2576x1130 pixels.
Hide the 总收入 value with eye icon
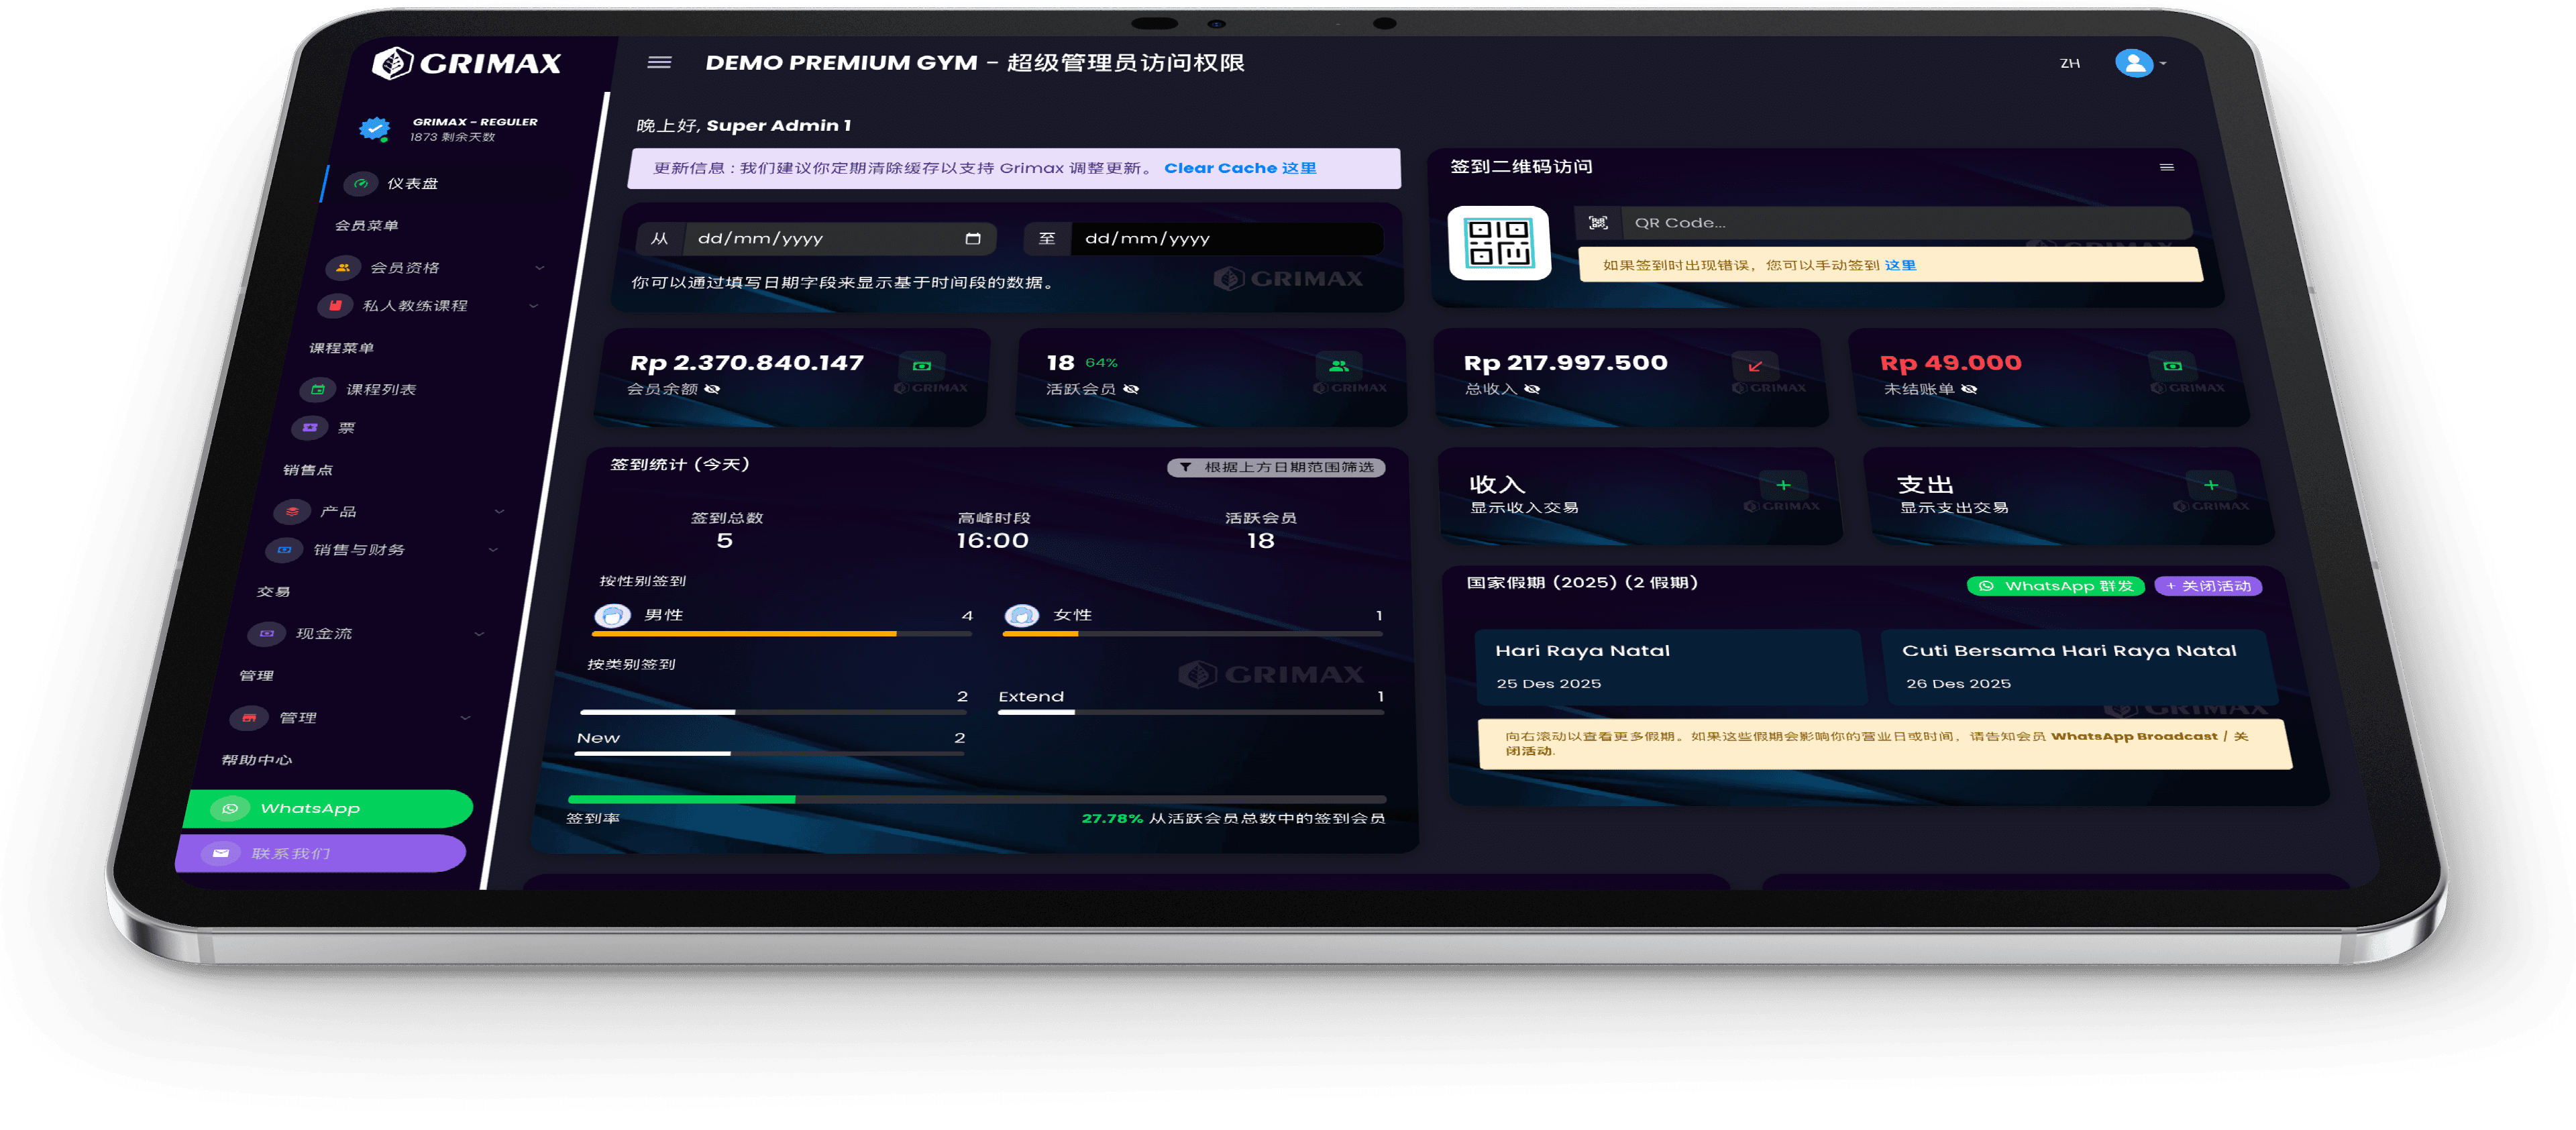click(1532, 389)
